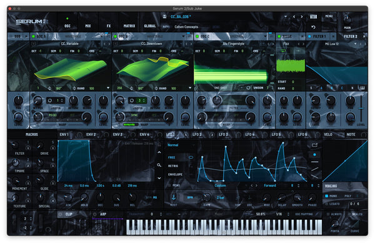Image resolution: width=375 pixels, height=244 pixels.
Task: Toggle the CLIP power button
Action: pos(61,214)
